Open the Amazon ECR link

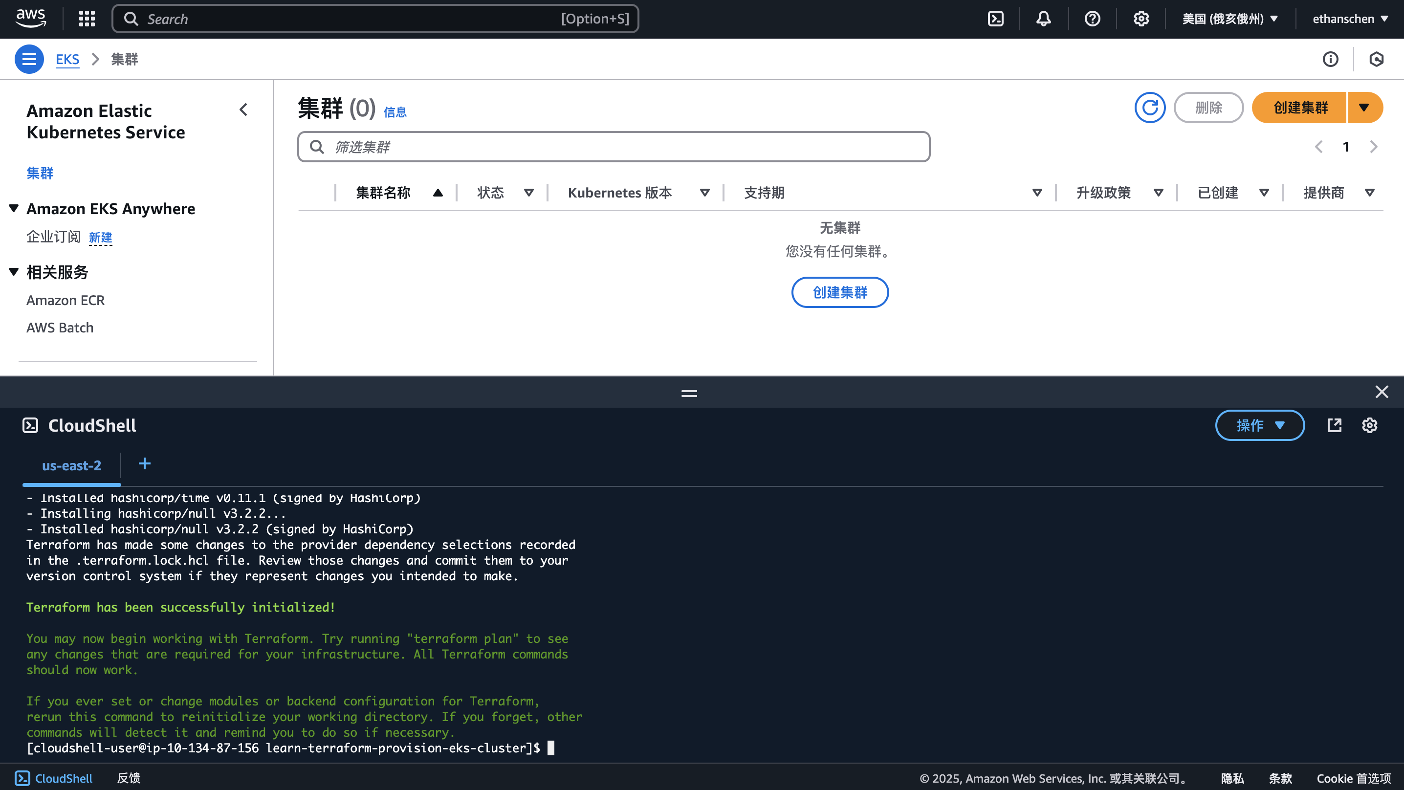(65, 300)
